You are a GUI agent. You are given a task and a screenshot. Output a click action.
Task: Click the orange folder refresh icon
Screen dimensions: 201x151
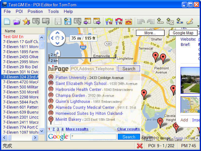[x=128, y=21]
